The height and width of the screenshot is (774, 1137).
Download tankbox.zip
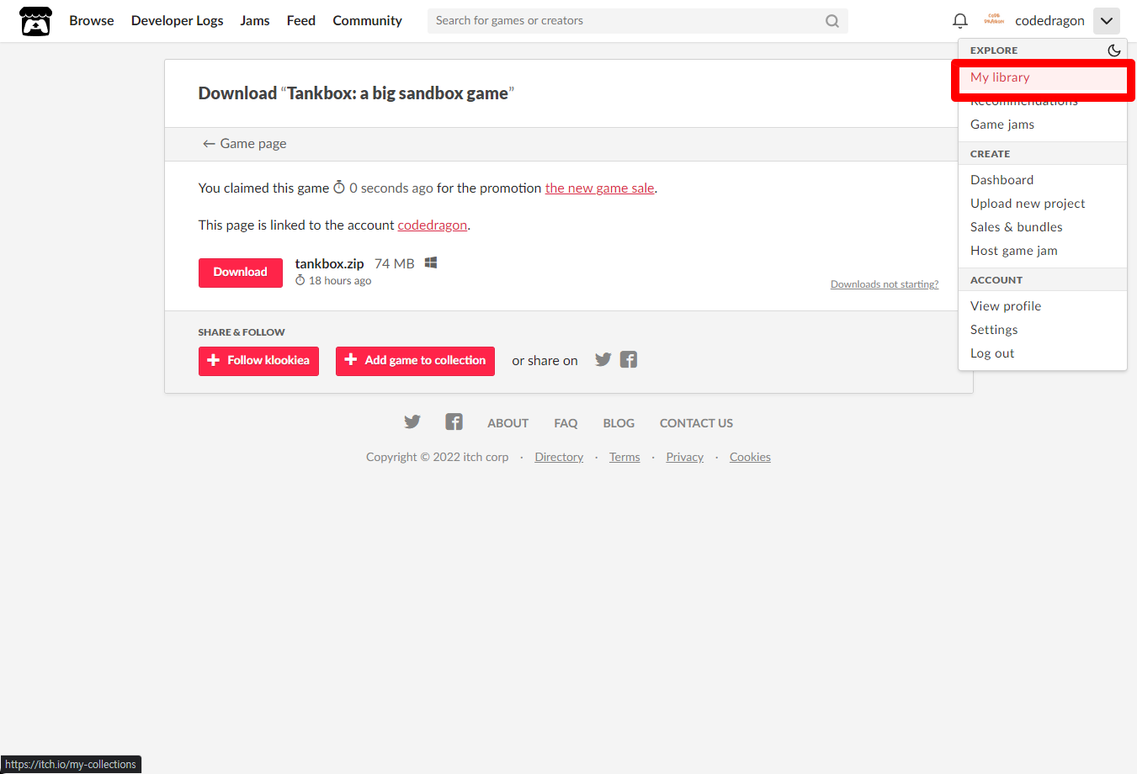tap(241, 273)
